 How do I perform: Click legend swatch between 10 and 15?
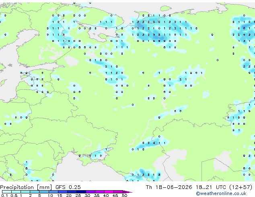[53, 192]
